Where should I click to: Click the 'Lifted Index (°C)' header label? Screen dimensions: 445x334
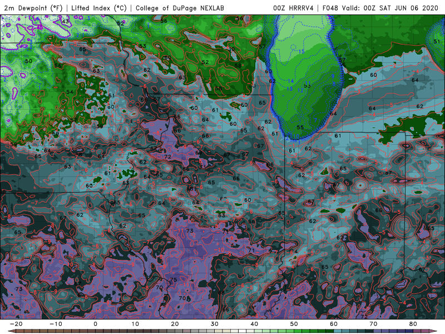[99, 8]
